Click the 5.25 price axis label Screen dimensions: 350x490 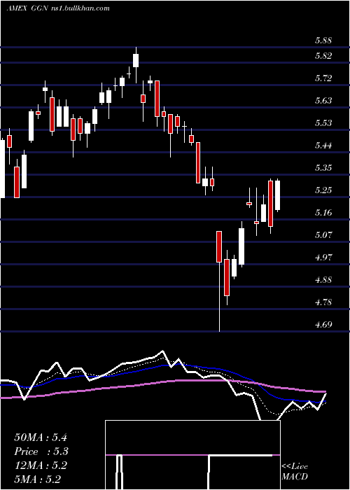tap(323, 190)
